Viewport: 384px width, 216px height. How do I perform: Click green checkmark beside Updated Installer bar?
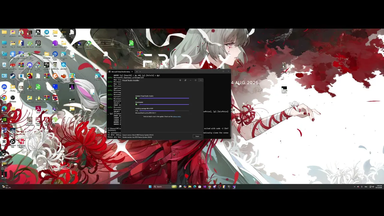(x=136, y=98)
